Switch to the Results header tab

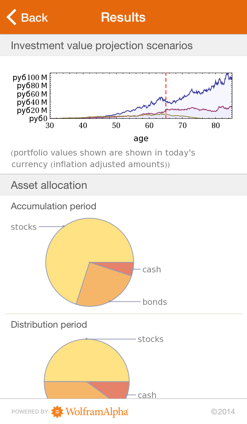pyautogui.click(x=123, y=17)
